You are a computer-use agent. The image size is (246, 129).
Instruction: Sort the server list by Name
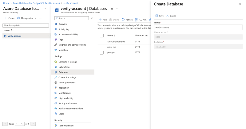click(x=9, y=30)
